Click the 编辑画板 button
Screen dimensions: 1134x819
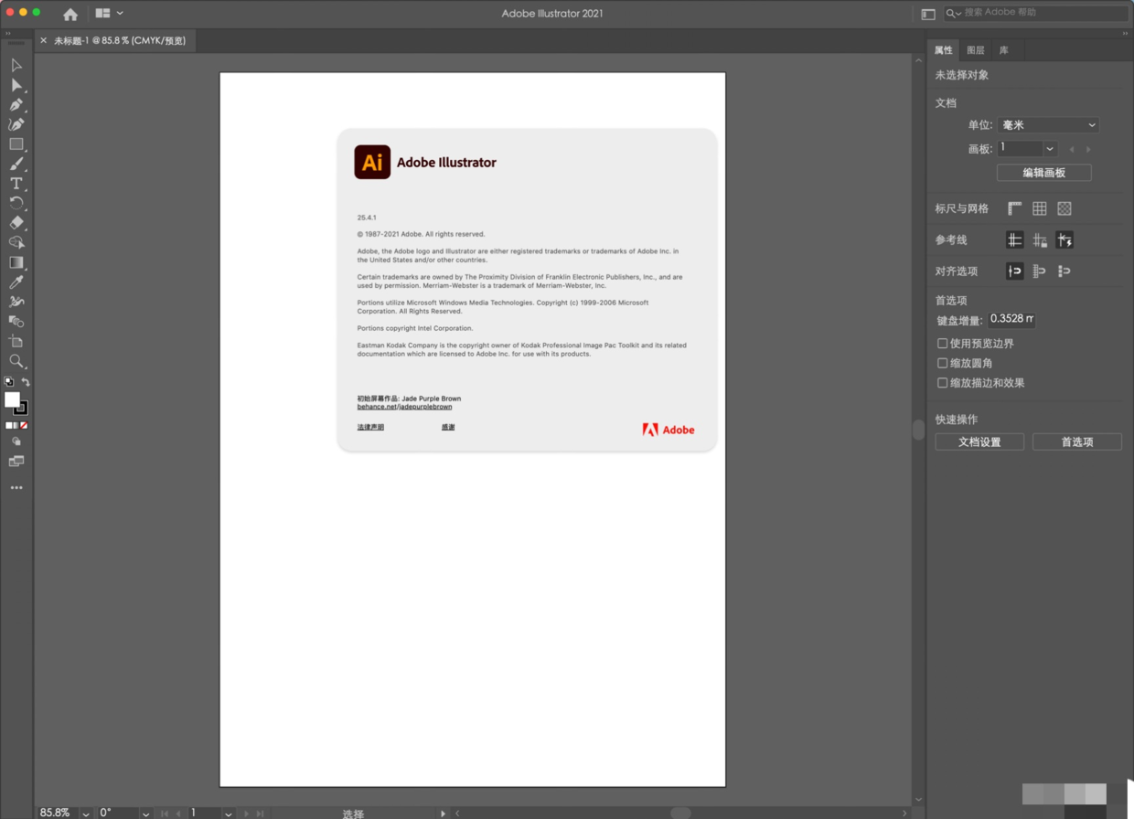click(1043, 173)
